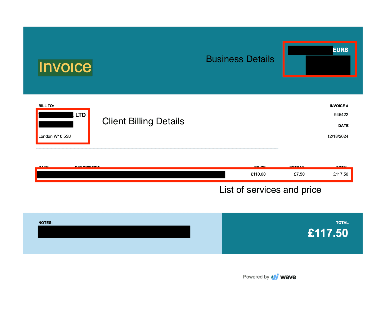Click the 'Powered by' footer text

click(256, 277)
